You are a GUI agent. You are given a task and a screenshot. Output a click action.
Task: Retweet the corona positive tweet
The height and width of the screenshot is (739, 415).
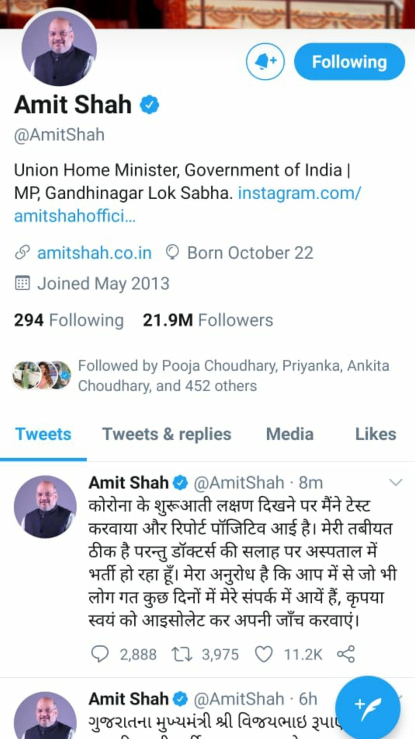tap(182, 654)
